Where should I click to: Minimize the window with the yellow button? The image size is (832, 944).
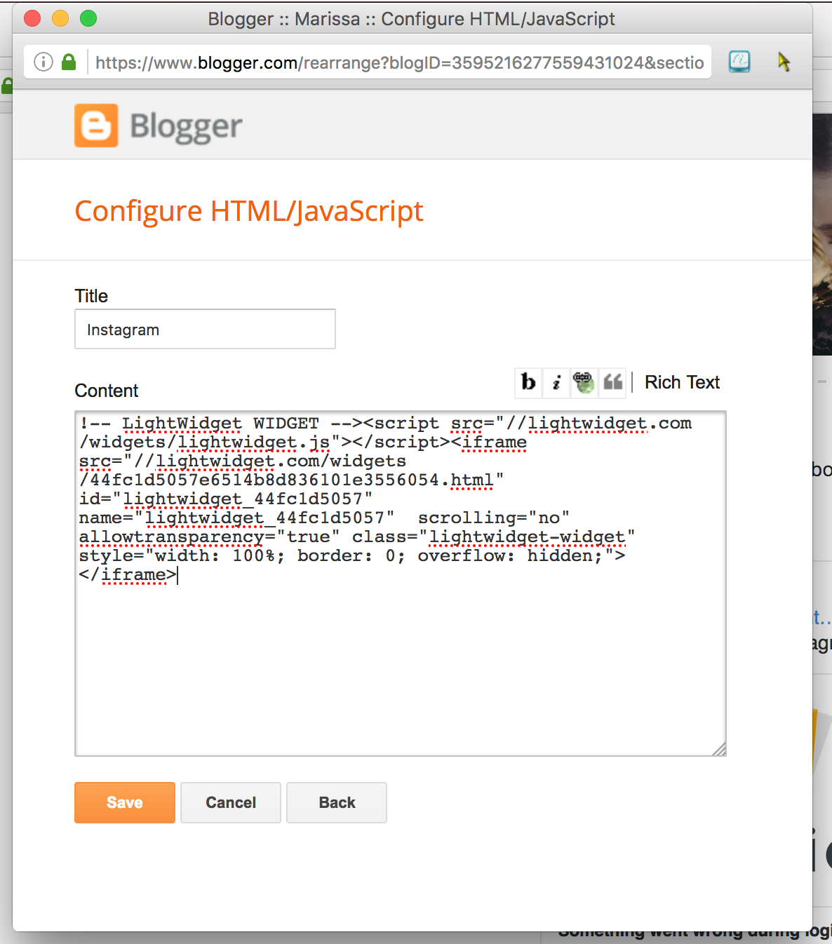click(60, 18)
